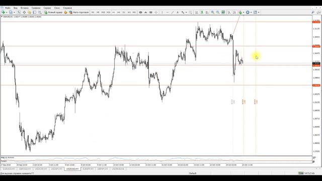Switch to Bar Chart display
The image size is (322, 181).
(x=197, y=12)
